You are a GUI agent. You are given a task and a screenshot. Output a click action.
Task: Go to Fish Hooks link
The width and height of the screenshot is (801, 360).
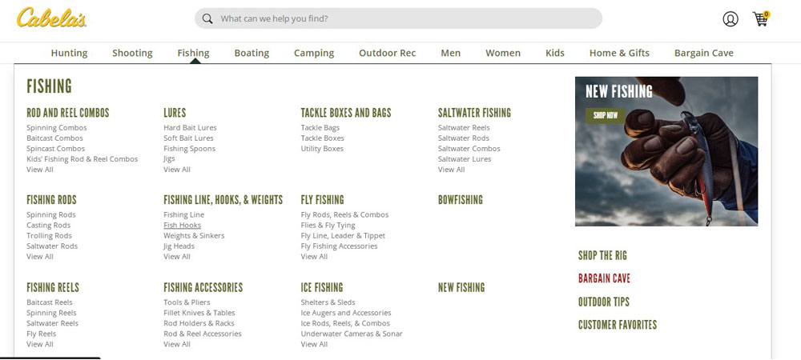click(x=182, y=226)
